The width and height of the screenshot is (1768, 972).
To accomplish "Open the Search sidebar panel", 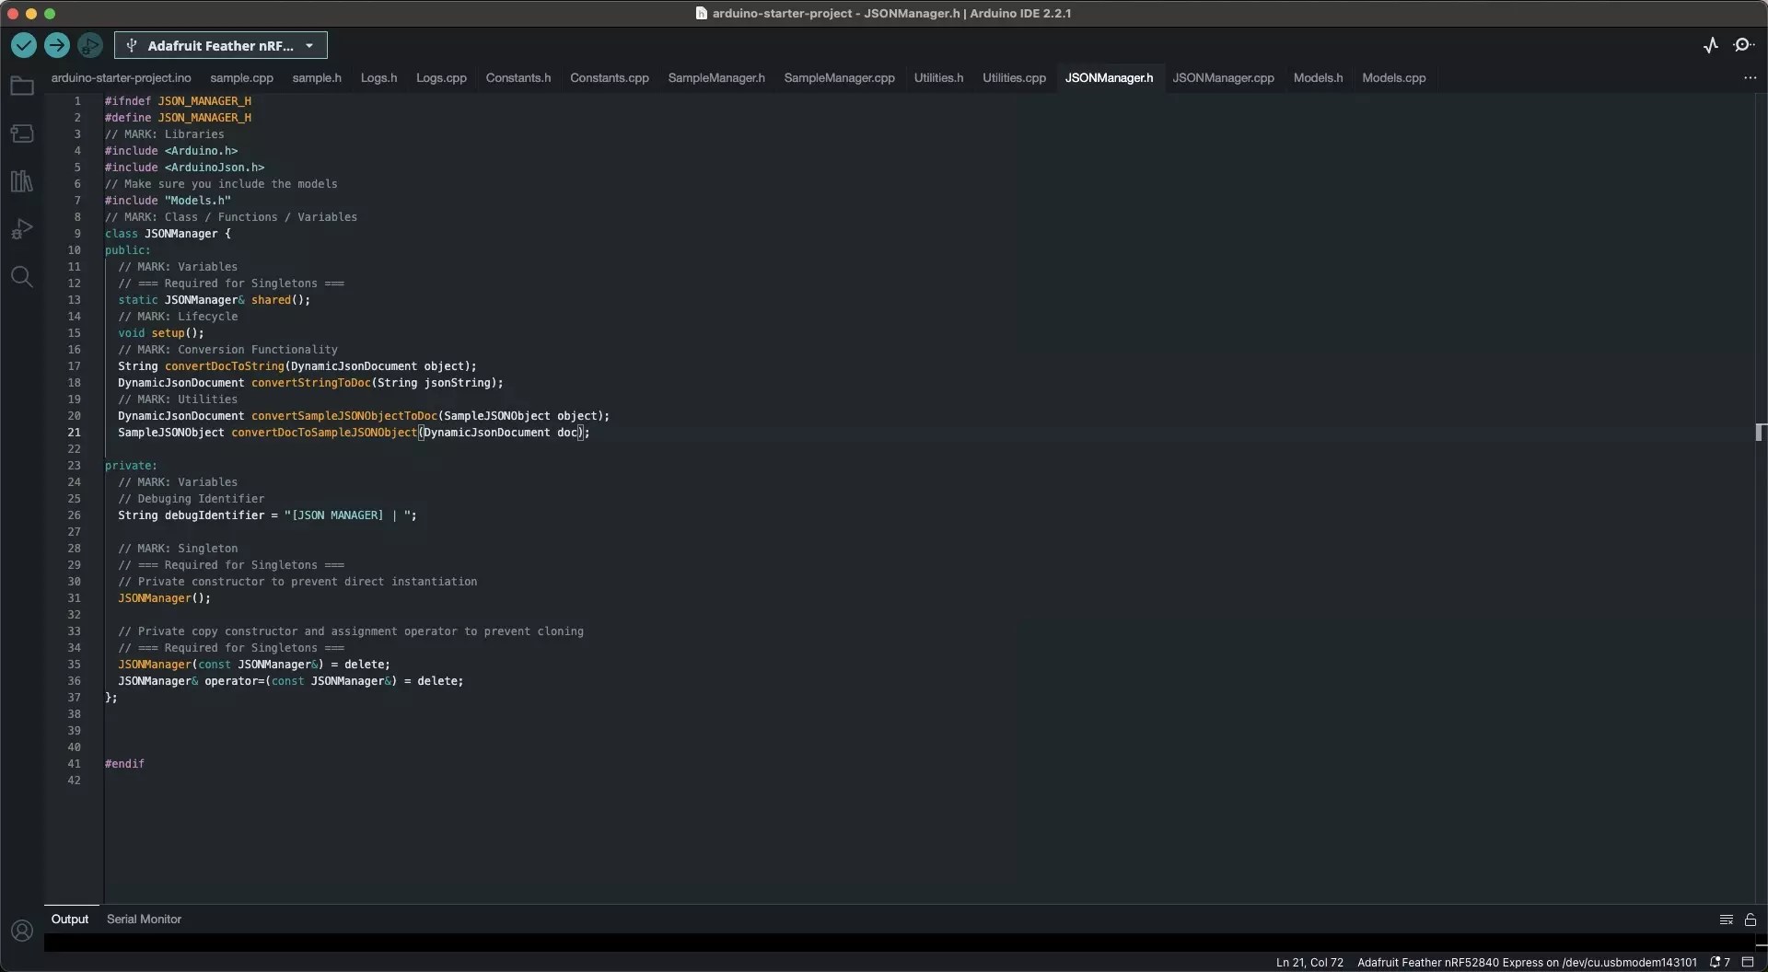I will point(21,276).
